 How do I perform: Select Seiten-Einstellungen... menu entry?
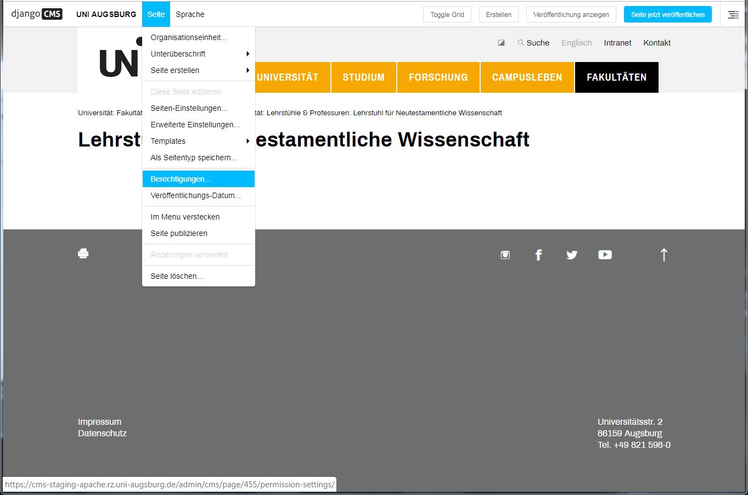[x=199, y=108]
